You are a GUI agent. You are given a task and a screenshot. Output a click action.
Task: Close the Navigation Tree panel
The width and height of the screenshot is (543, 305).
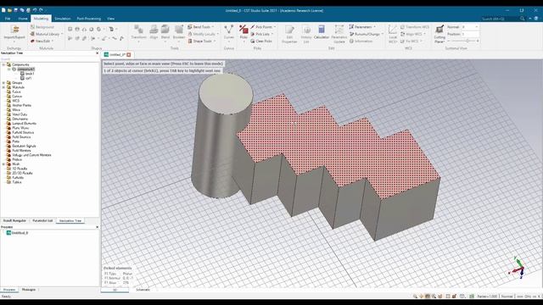point(97,53)
